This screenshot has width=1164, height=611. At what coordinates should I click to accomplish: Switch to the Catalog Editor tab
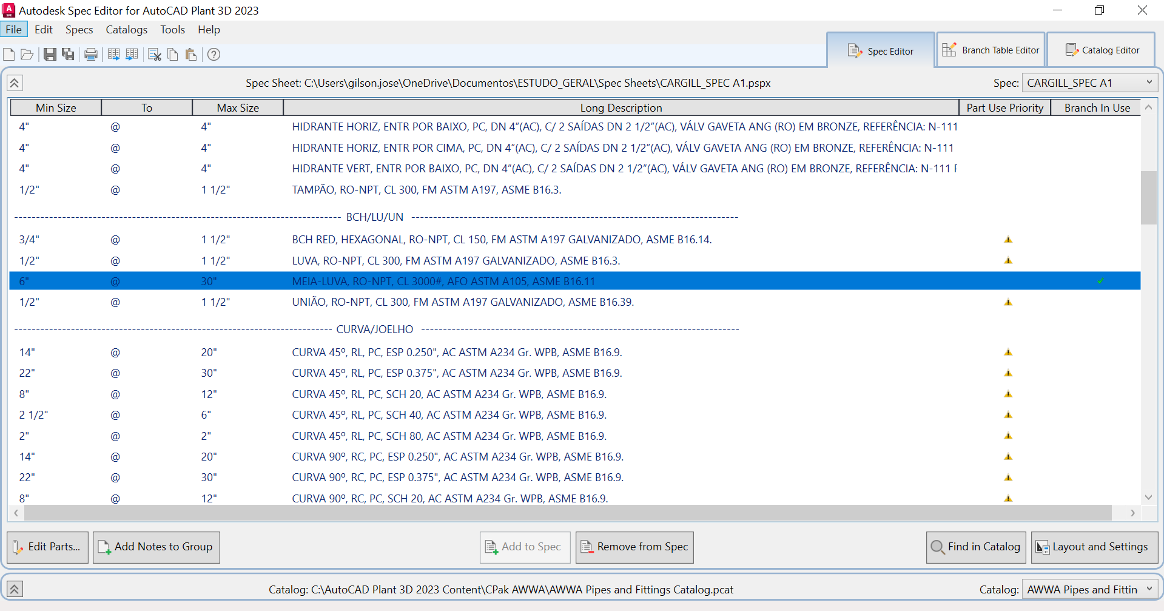point(1102,50)
